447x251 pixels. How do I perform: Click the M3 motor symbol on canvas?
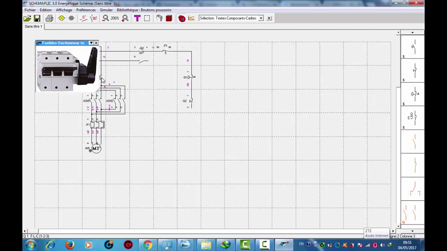(x=96, y=149)
